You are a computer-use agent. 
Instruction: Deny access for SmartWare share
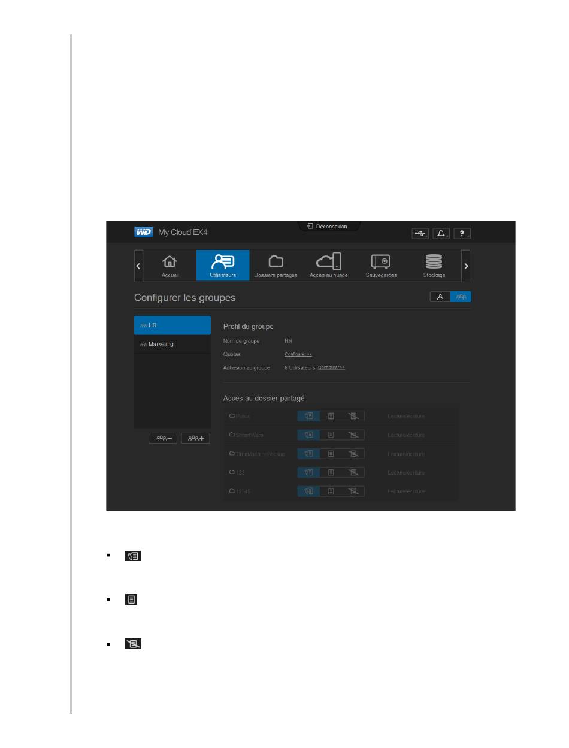[353, 435]
